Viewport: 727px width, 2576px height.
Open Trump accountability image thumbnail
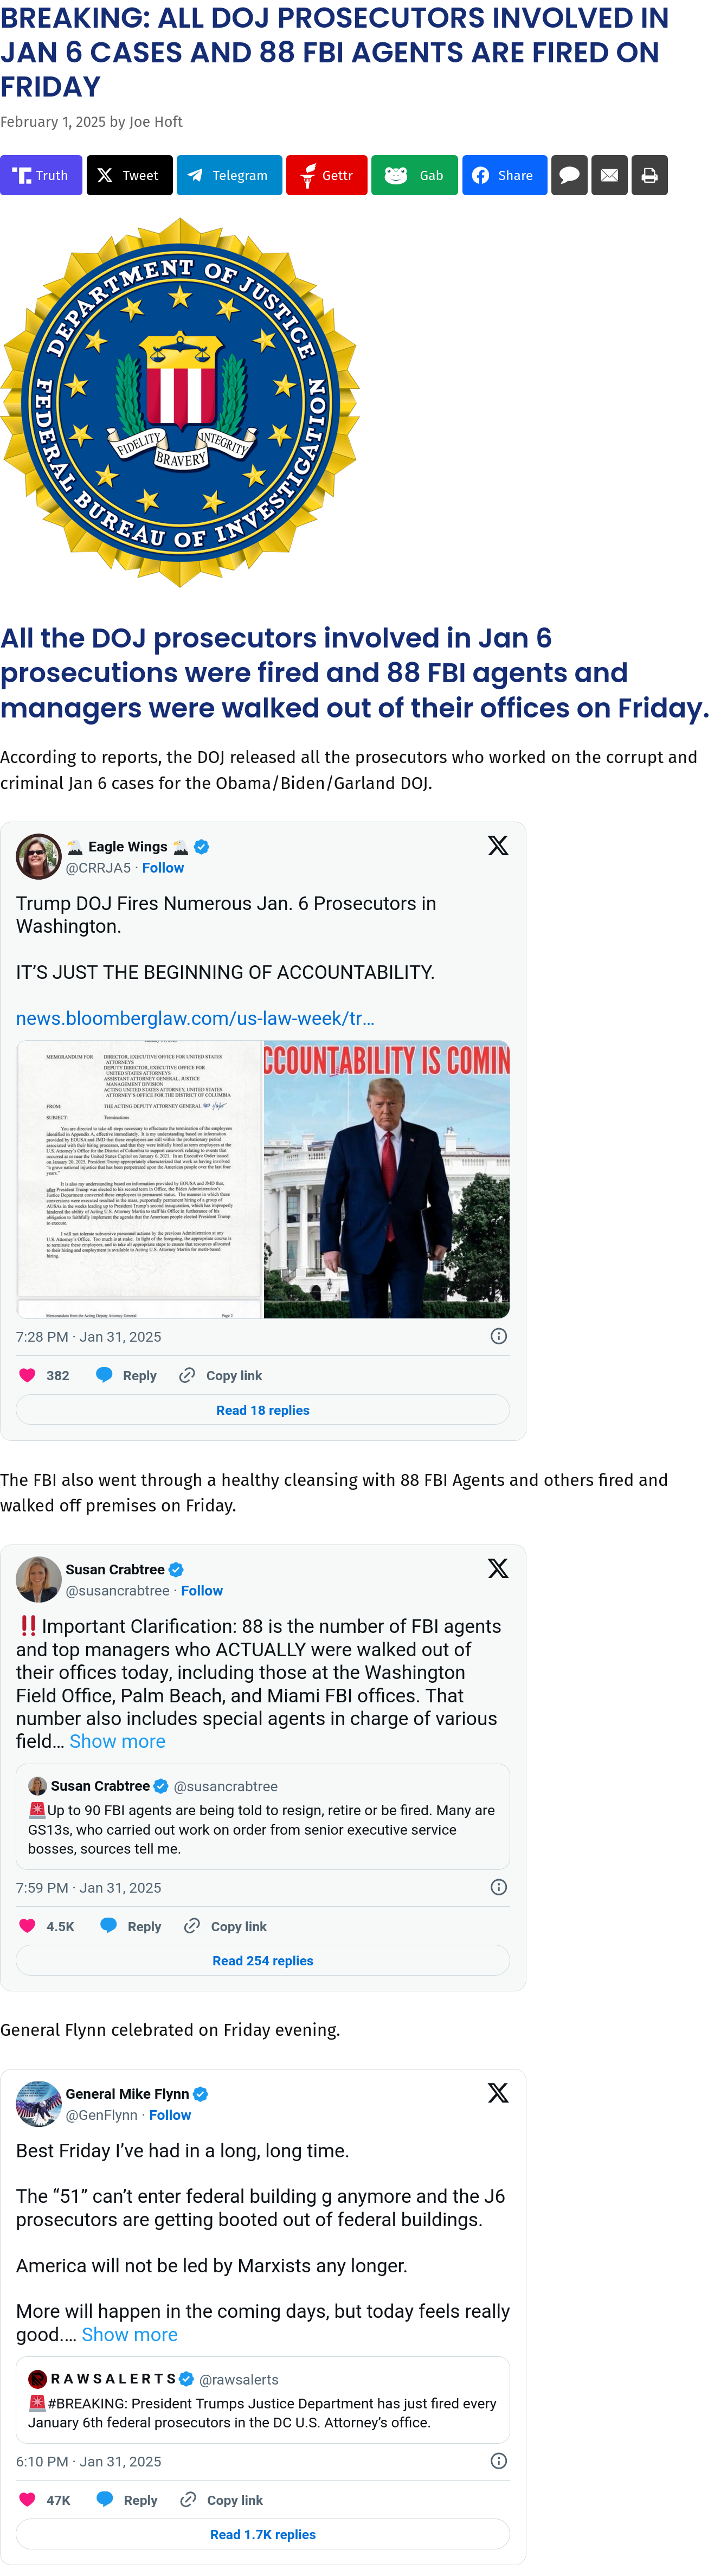(x=387, y=1179)
